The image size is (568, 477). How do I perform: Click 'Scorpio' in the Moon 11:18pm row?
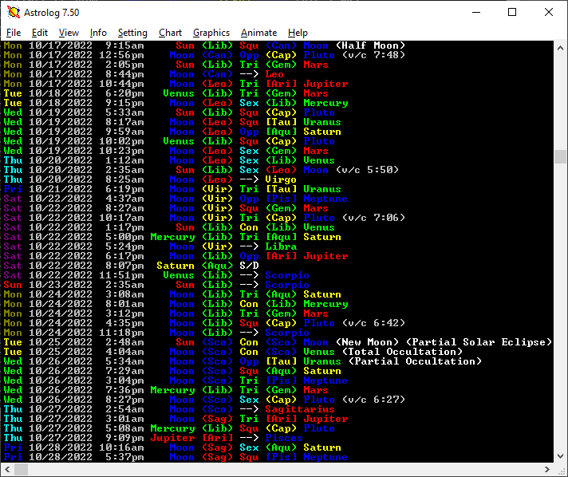pyautogui.click(x=287, y=333)
